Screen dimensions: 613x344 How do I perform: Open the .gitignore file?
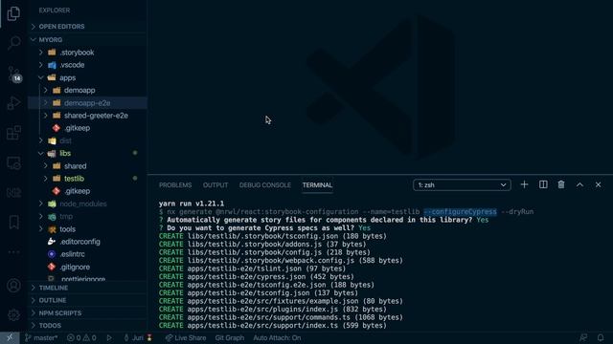87,267
